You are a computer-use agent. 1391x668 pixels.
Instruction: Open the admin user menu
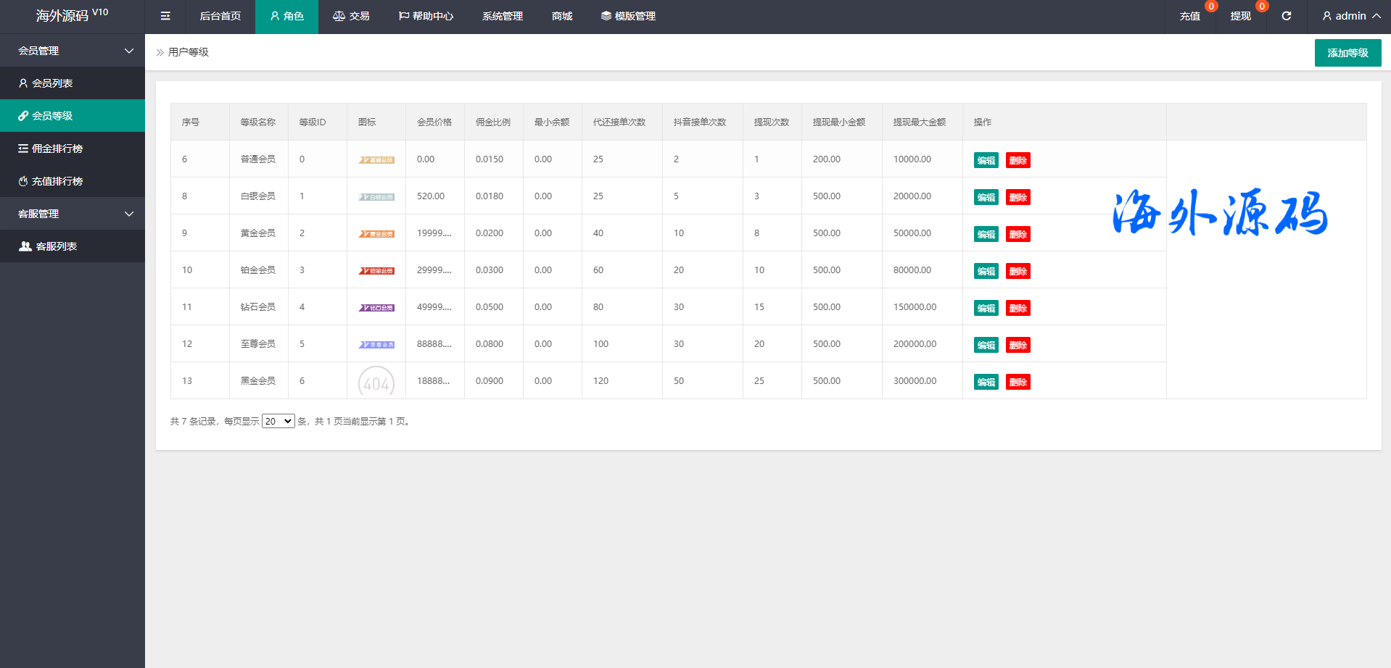pos(1350,16)
